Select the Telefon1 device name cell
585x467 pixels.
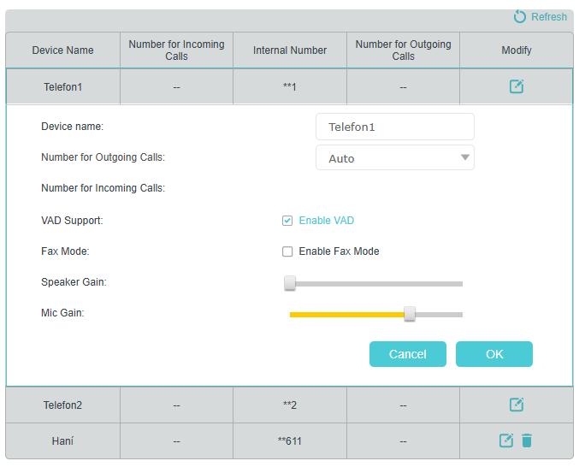click(x=63, y=87)
